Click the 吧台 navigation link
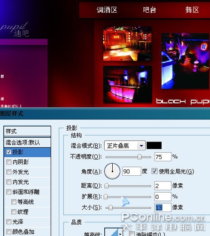This screenshot has height=236, width=210. click(x=149, y=10)
